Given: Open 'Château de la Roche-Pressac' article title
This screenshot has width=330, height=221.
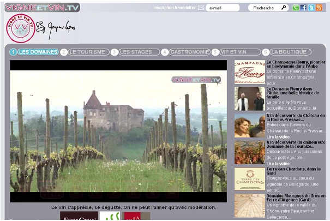Looking at the screenshot, I should pyautogui.click(x=296, y=118).
